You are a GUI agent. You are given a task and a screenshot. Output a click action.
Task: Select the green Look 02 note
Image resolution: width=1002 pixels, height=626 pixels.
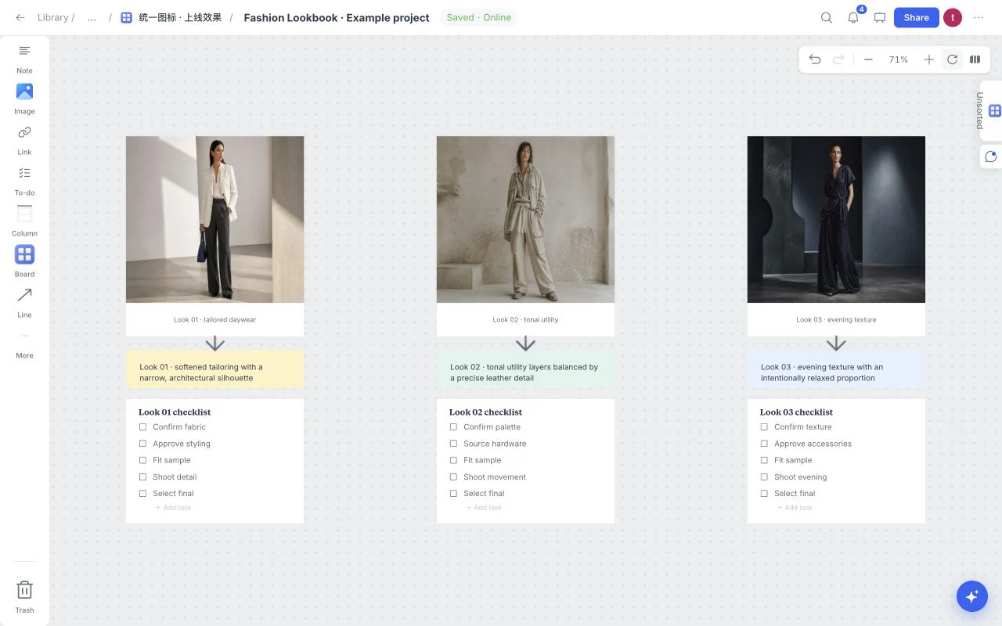[525, 369]
